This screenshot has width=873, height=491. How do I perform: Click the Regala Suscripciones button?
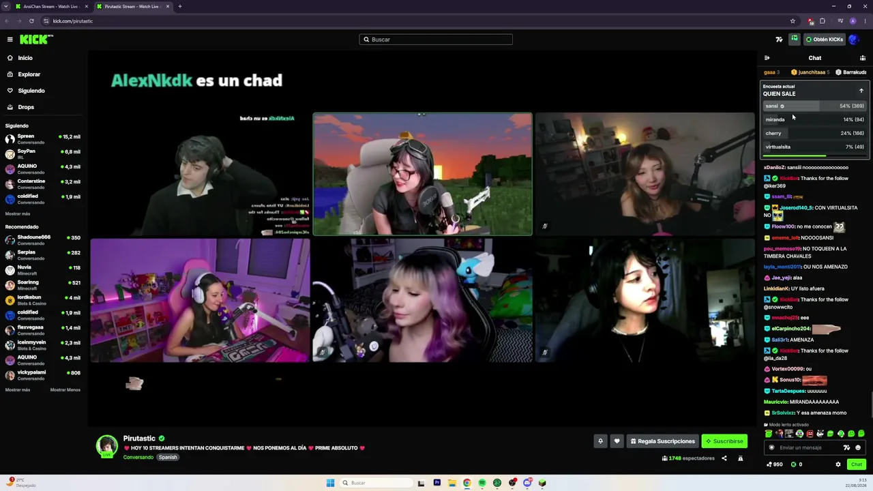click(x=662, y=441)
